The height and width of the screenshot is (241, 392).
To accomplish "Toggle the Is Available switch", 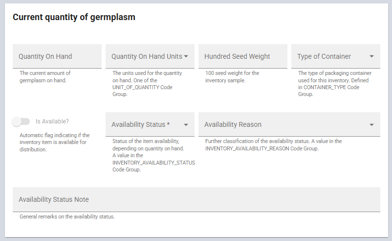I will tap(18, 121).
